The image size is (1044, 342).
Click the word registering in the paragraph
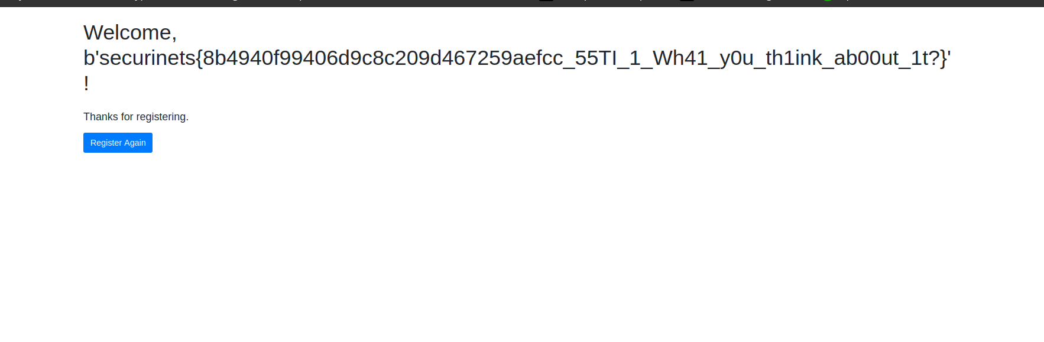[x=161, y=117]
